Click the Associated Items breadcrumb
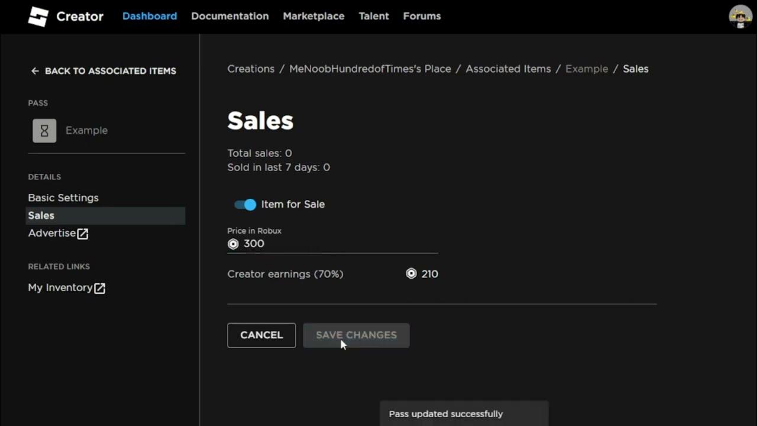Screen dimensions: 757x426 click(508, 69)
